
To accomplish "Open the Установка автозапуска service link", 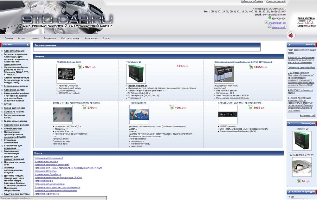I will pos(46,161).
